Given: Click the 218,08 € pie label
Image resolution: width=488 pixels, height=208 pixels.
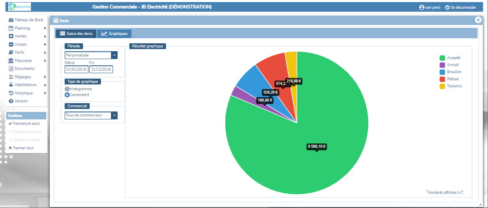Looking at the screenshot, I should [294, 81].
